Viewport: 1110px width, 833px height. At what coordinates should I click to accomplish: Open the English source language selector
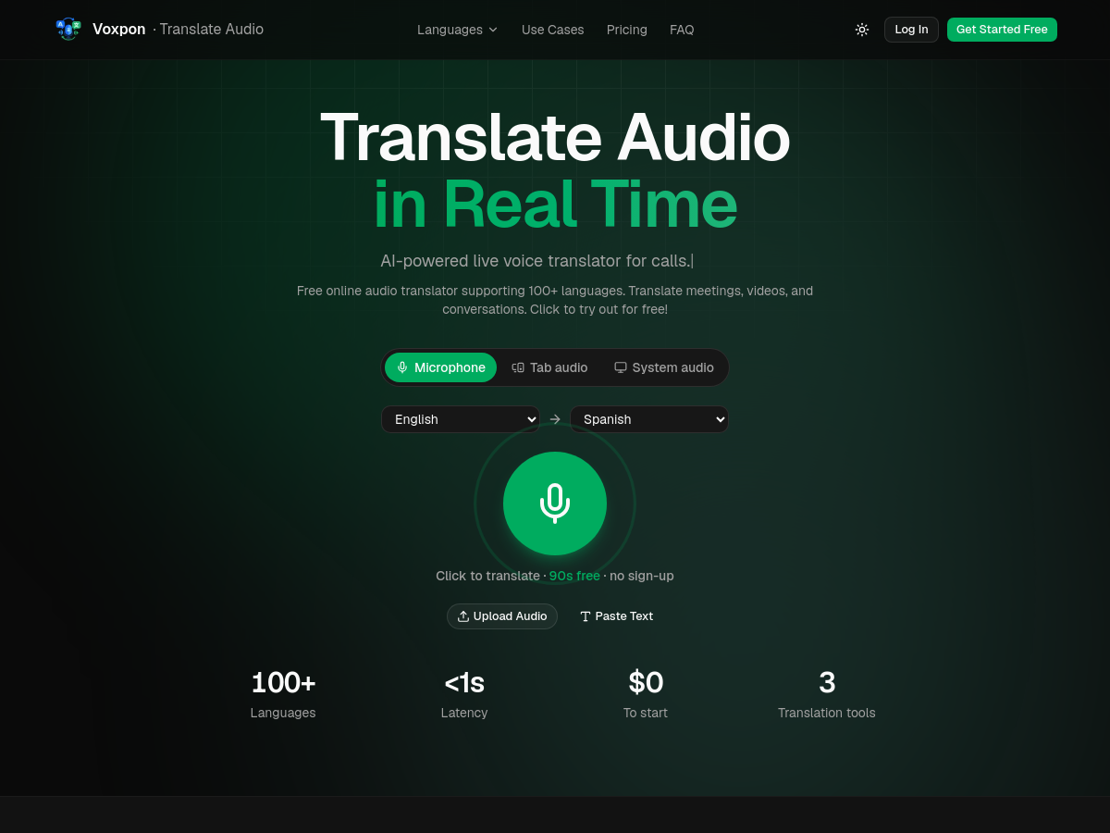[461, 419]
